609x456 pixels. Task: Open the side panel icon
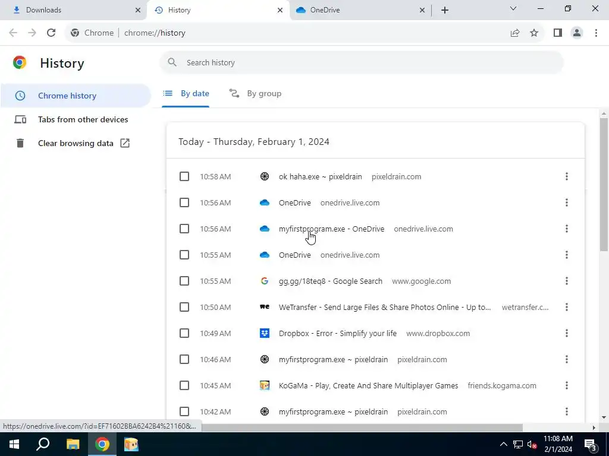pyautogui.click(x=558, y=33)
